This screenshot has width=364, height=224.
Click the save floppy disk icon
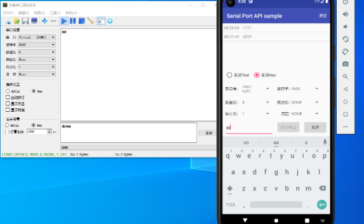(25, 21)
